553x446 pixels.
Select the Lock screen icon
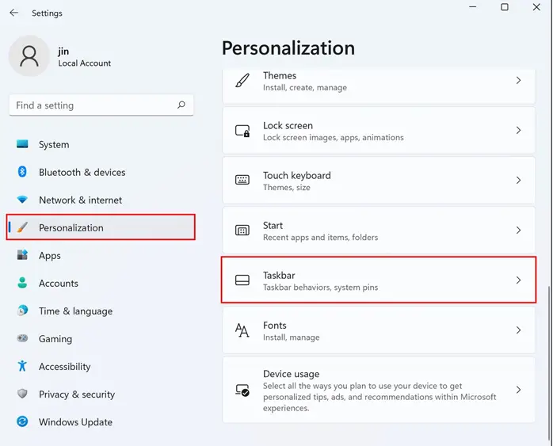(242, 131)
